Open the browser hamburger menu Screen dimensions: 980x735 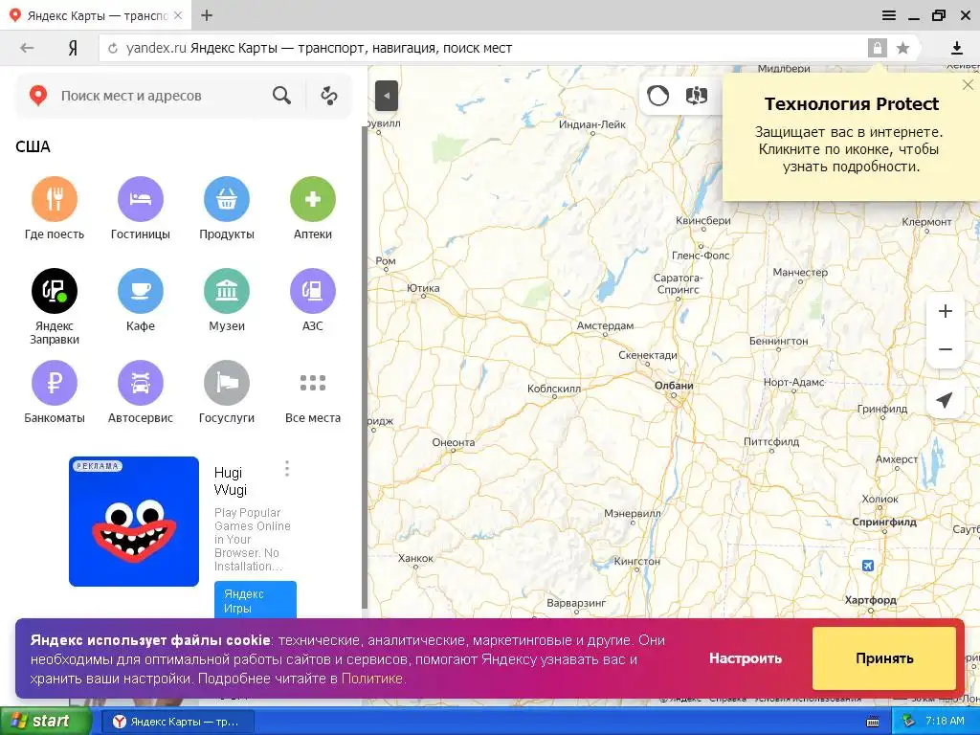tap(889, 15)
